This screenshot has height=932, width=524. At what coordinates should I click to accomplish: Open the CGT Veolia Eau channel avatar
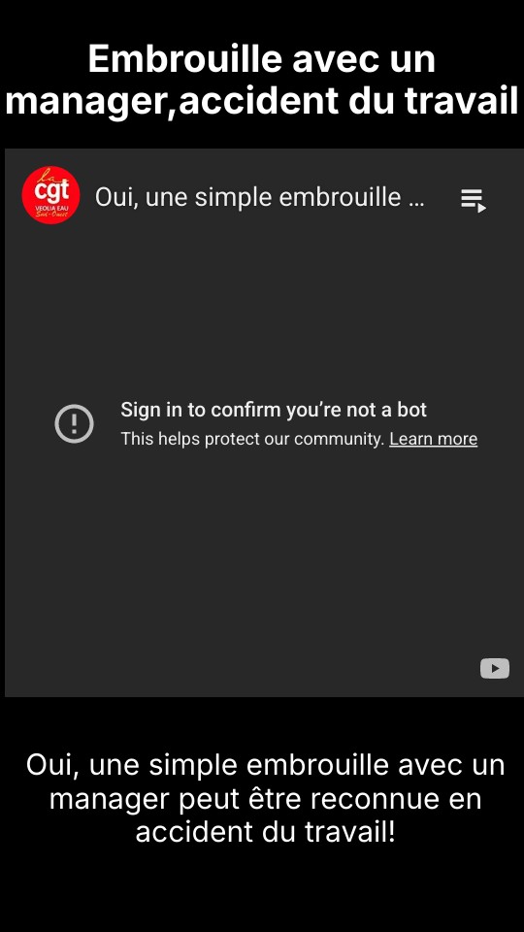click(x=50, y=195)
